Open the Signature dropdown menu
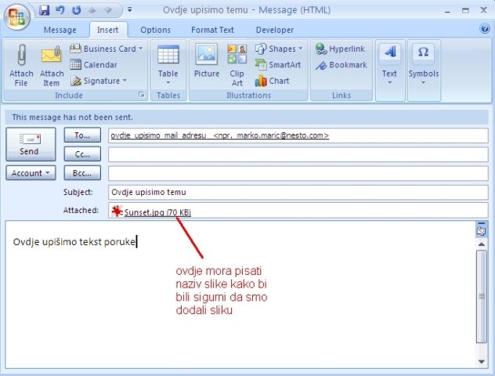The height and width of the screenshot is (376, 495). (x=123, y=81)
